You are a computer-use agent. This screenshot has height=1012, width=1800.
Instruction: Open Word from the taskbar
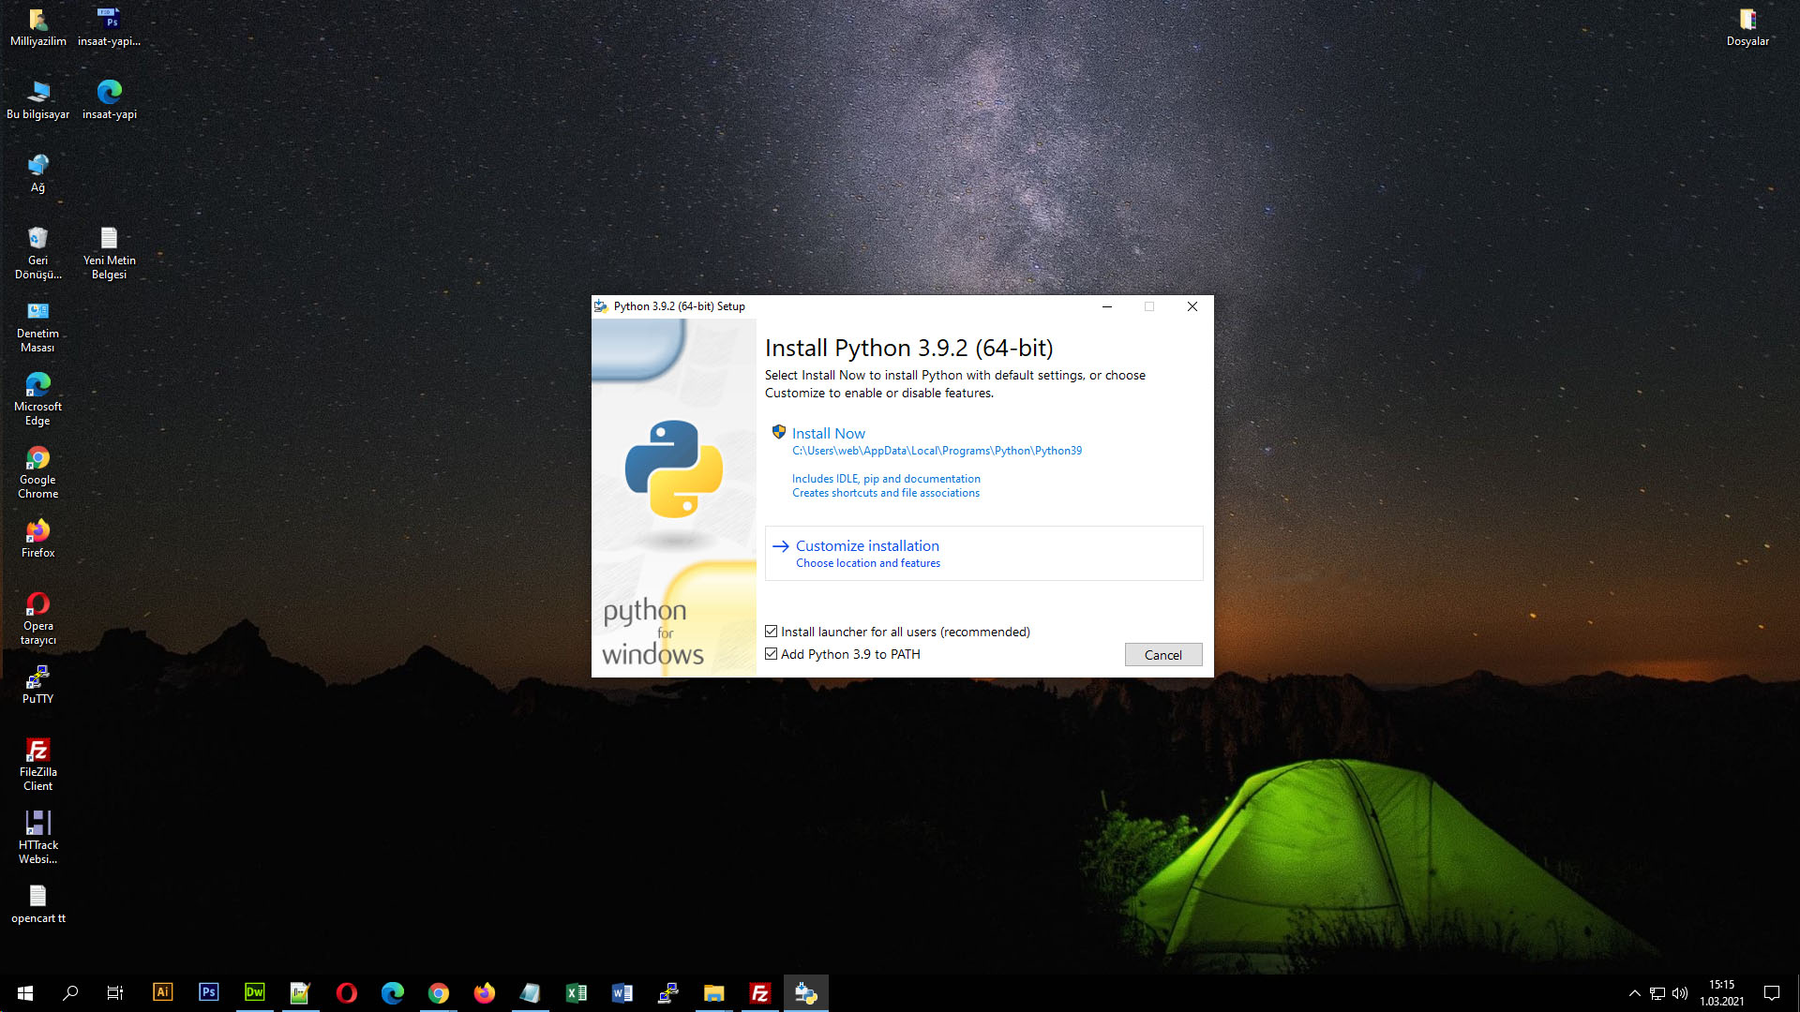(622, 992)
